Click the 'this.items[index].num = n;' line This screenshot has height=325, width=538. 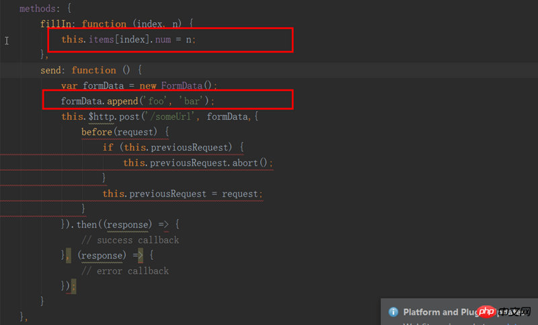128,40
